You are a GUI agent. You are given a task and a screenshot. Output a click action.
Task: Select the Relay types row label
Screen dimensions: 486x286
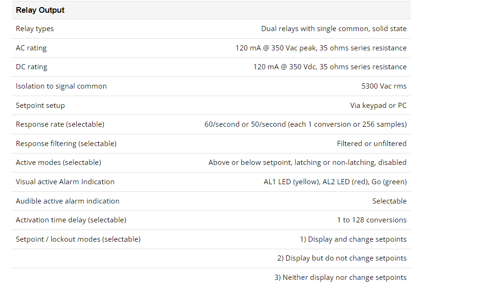(35, 29)
